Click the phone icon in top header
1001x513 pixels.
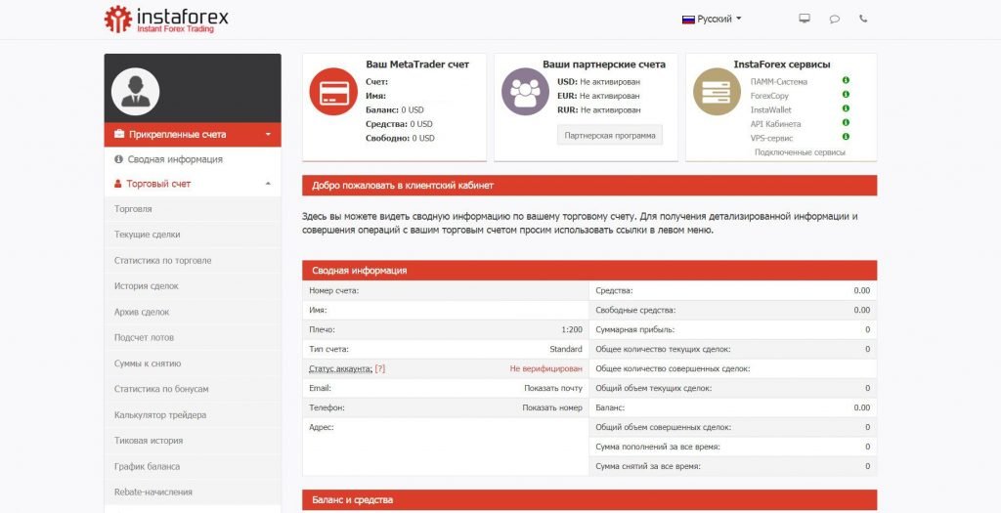click(x=863, y=19)
